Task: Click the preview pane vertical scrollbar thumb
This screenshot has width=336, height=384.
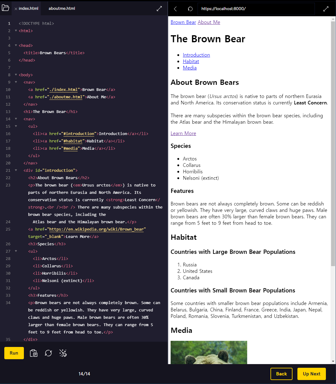Action: [x=333, y=143]
